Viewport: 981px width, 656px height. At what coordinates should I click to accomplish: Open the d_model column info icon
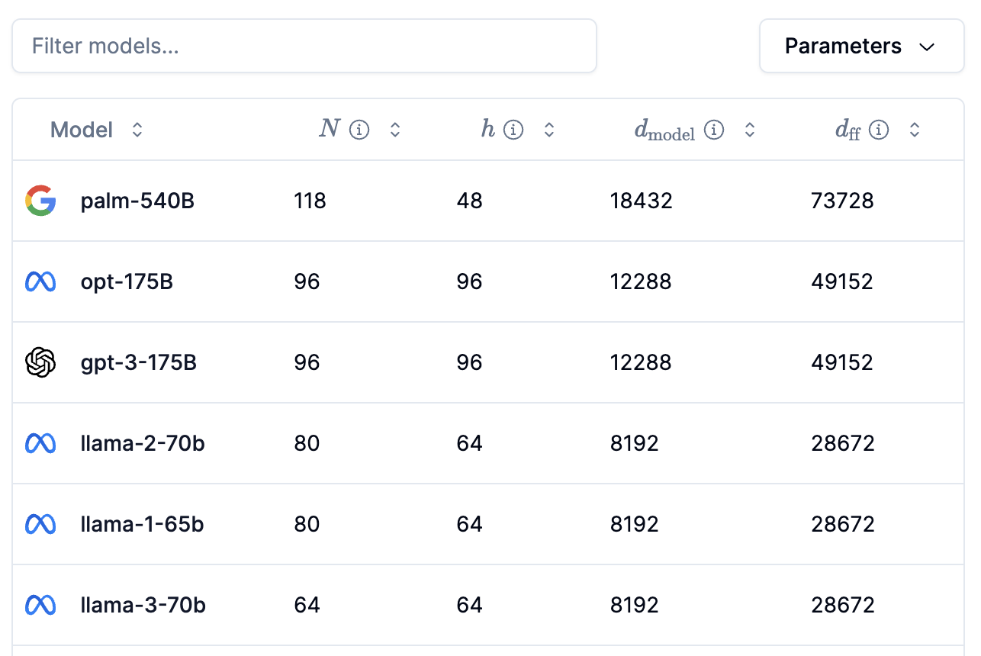(x=714, y=130)
